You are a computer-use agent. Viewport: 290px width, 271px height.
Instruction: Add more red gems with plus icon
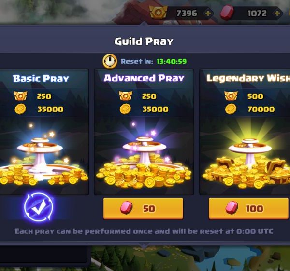[277, 14]
